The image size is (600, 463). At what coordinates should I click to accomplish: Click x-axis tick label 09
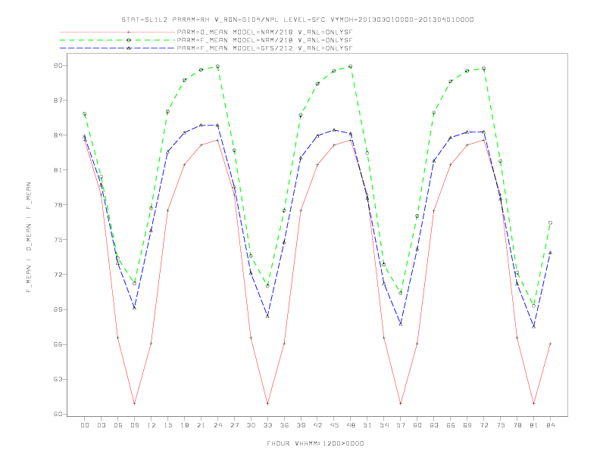pos(134,425)
